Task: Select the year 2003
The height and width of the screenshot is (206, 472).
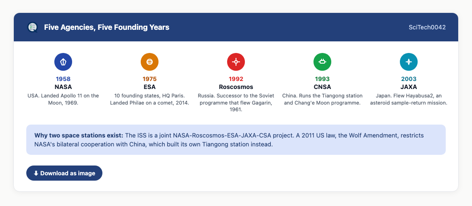Action: coord(409,79)
